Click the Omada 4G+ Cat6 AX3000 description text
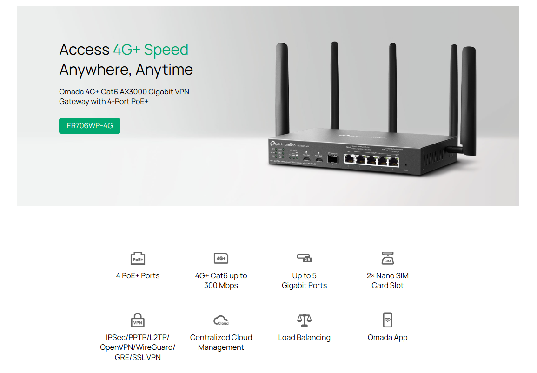 coord(124,97)
